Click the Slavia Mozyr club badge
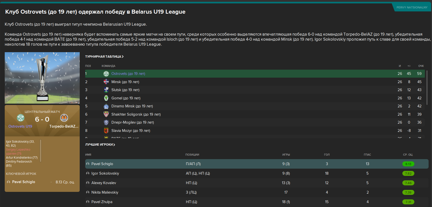The image size is (432, 207). click(106, 131)
